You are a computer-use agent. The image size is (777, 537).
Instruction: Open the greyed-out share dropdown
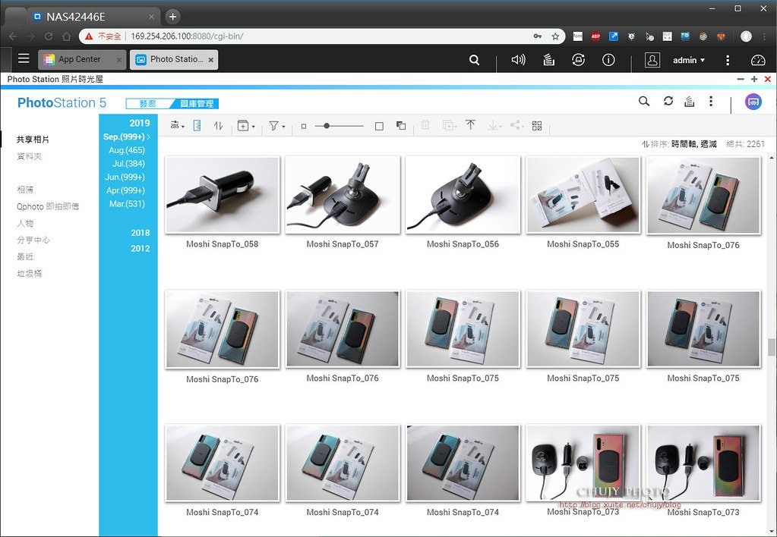[516, 125]
